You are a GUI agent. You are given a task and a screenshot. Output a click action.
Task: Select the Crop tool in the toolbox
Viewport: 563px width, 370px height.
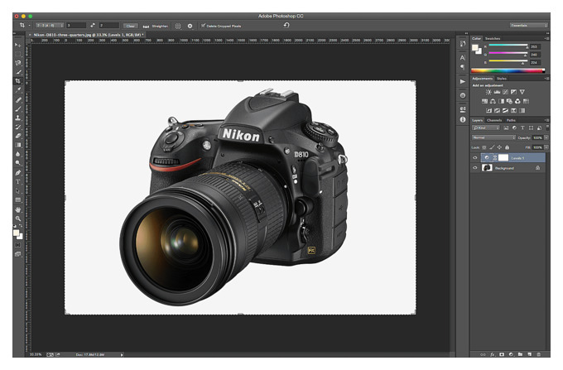17,81
